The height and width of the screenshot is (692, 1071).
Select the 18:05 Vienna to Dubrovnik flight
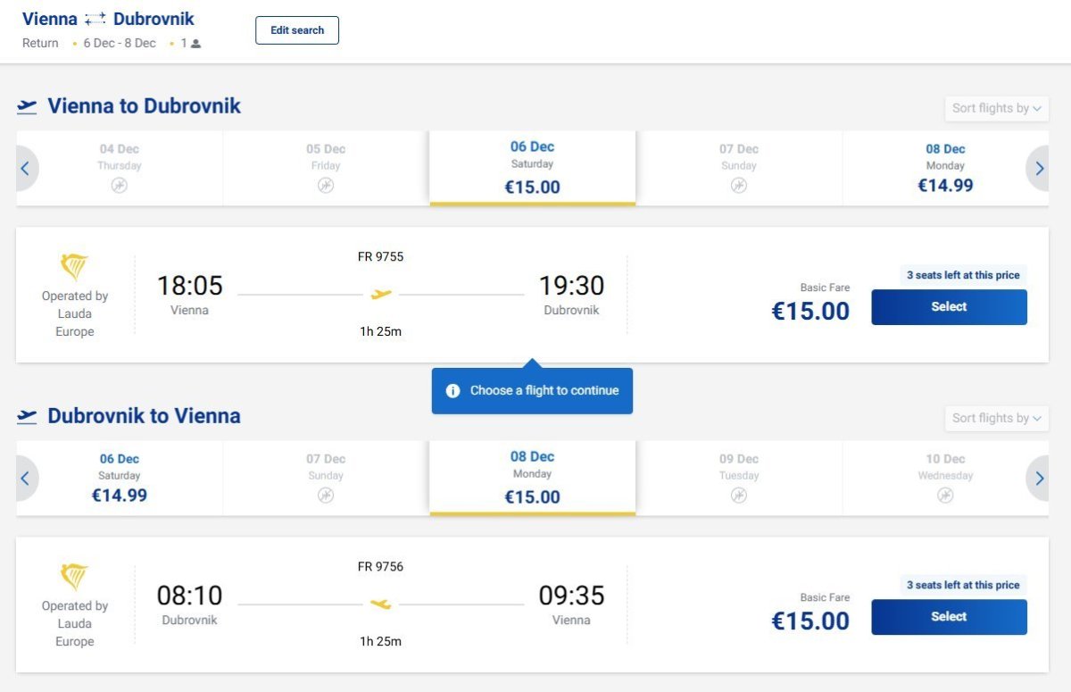949,307
